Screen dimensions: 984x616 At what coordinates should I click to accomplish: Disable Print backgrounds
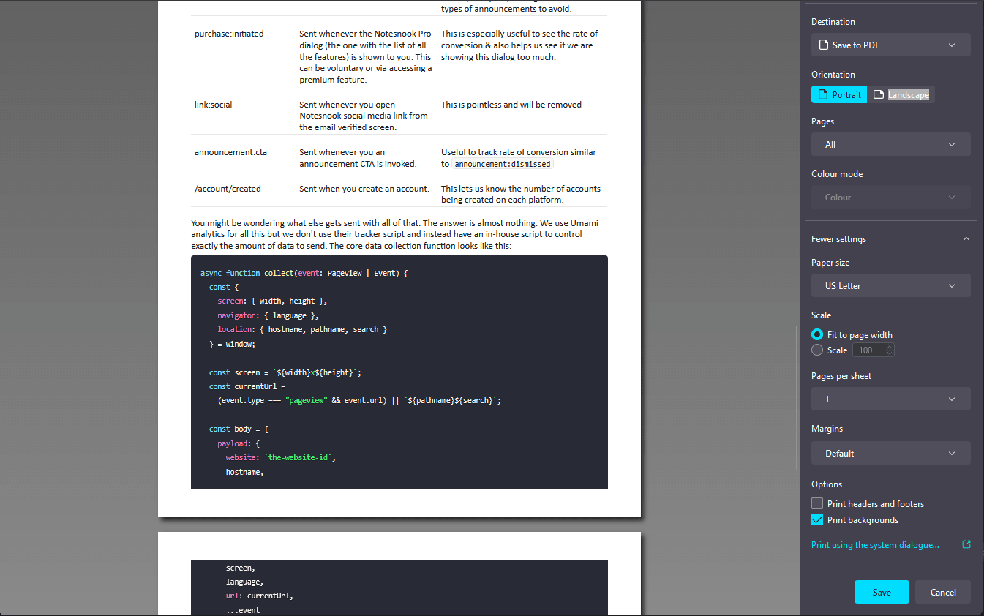(816, 519)
